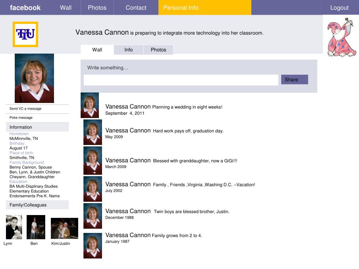The height and width of the screenshot is (269, 359).
Task: Click the Education label
Action: click(x=18, y=181)
